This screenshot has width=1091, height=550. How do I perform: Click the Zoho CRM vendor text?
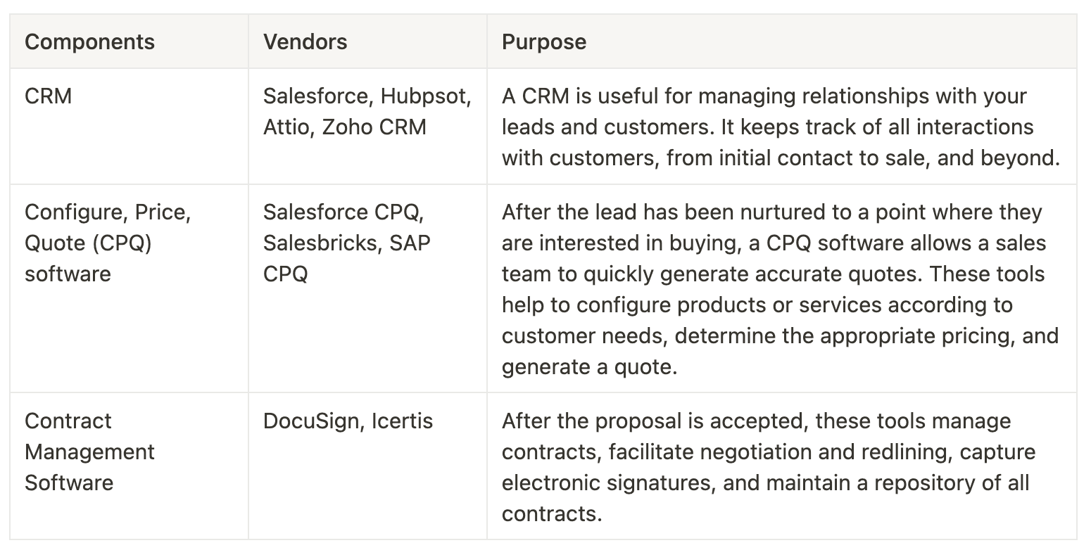coord(374,127)
